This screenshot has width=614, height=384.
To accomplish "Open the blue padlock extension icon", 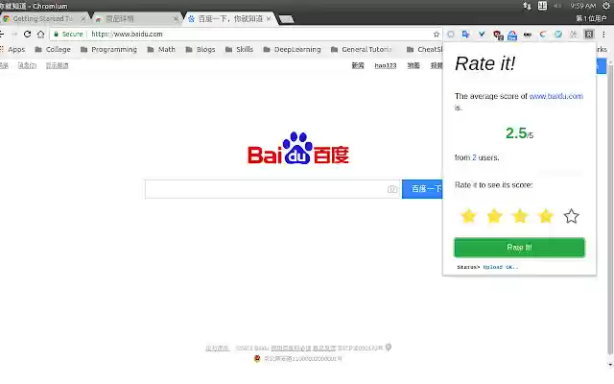I will (x=512, y=36).
